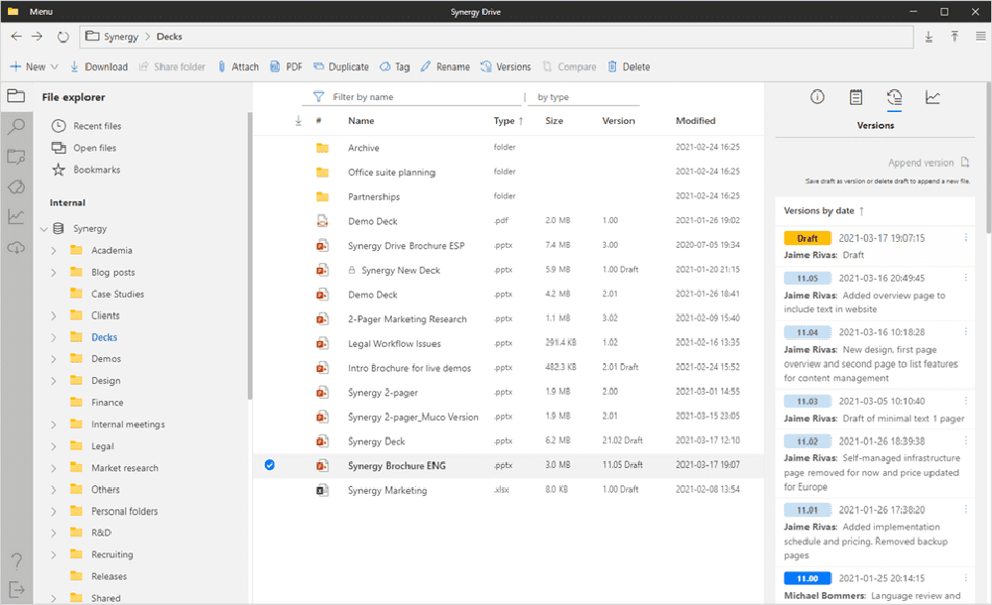The image size is (992, 605).
Task: Open the file explorer sidebar icon
Action: pyautogui.click(x=16, y=96)
